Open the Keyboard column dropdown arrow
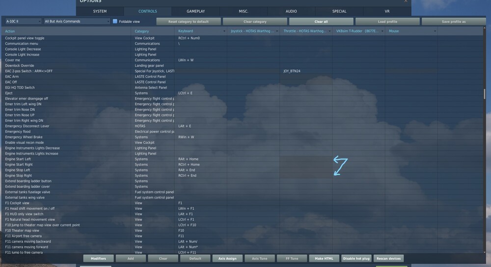The image size is (491, 267). pyautogui.click(x=224, y=31)
